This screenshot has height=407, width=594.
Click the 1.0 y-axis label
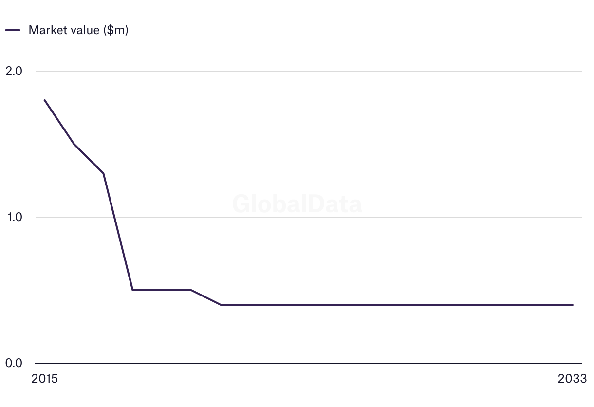14,217
